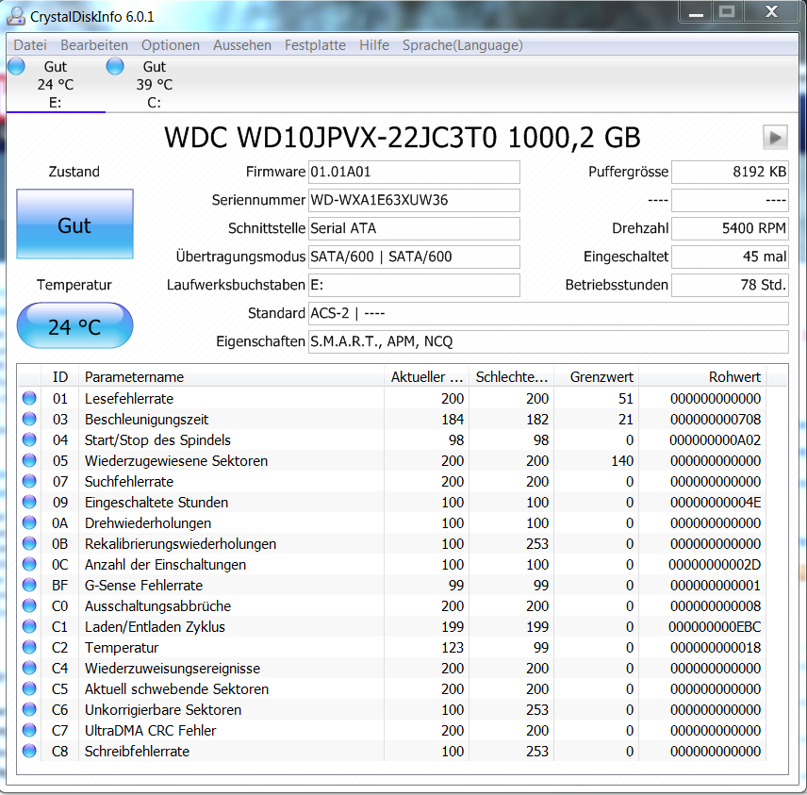Click the Schnittstelle field Serial ATA

(414, 228)
